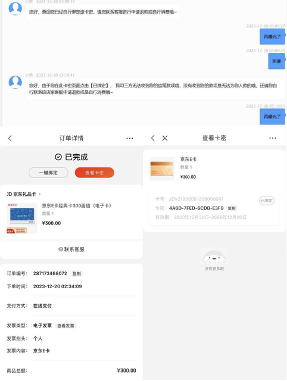Open the blue 京东E卡 product thumbnail
The image size is (287, 381).
coord(22,218)
